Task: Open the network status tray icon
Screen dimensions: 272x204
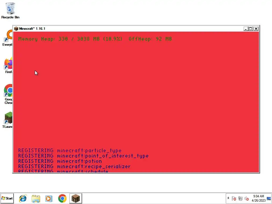Action: click(x=240, y=198)
